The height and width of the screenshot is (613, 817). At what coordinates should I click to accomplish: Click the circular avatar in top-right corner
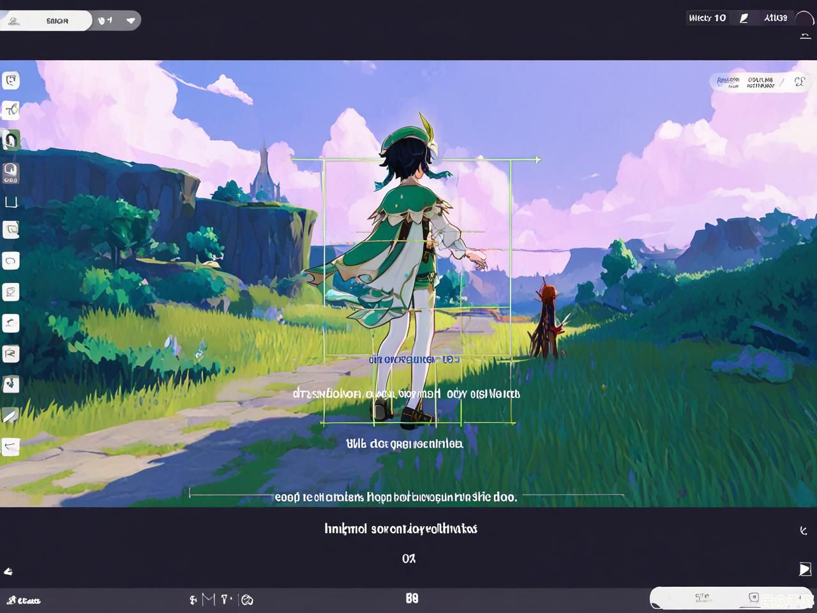(804, 19)
